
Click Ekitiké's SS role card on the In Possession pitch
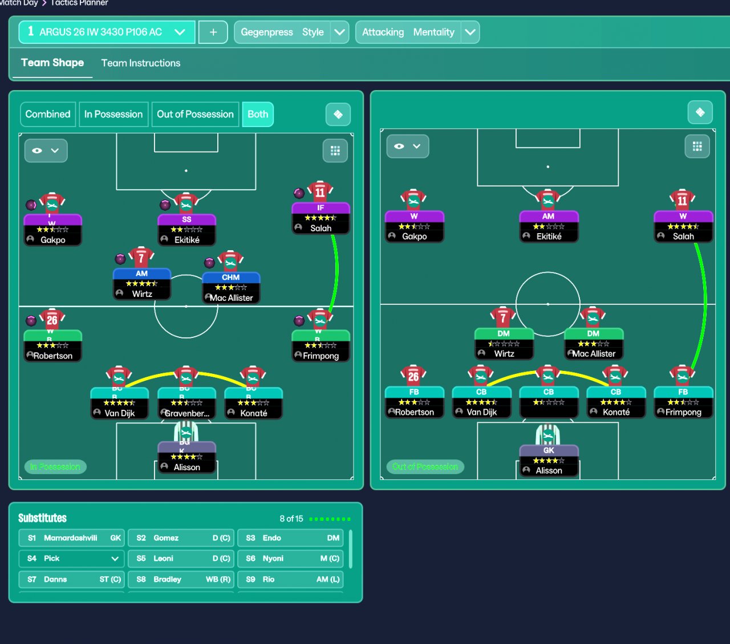187,230
